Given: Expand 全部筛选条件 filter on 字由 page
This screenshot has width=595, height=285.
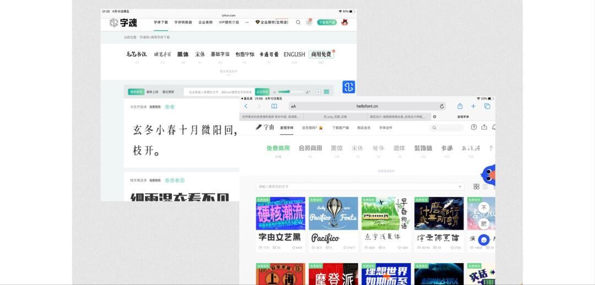Looking at the screenshot, I should (386, 171).
